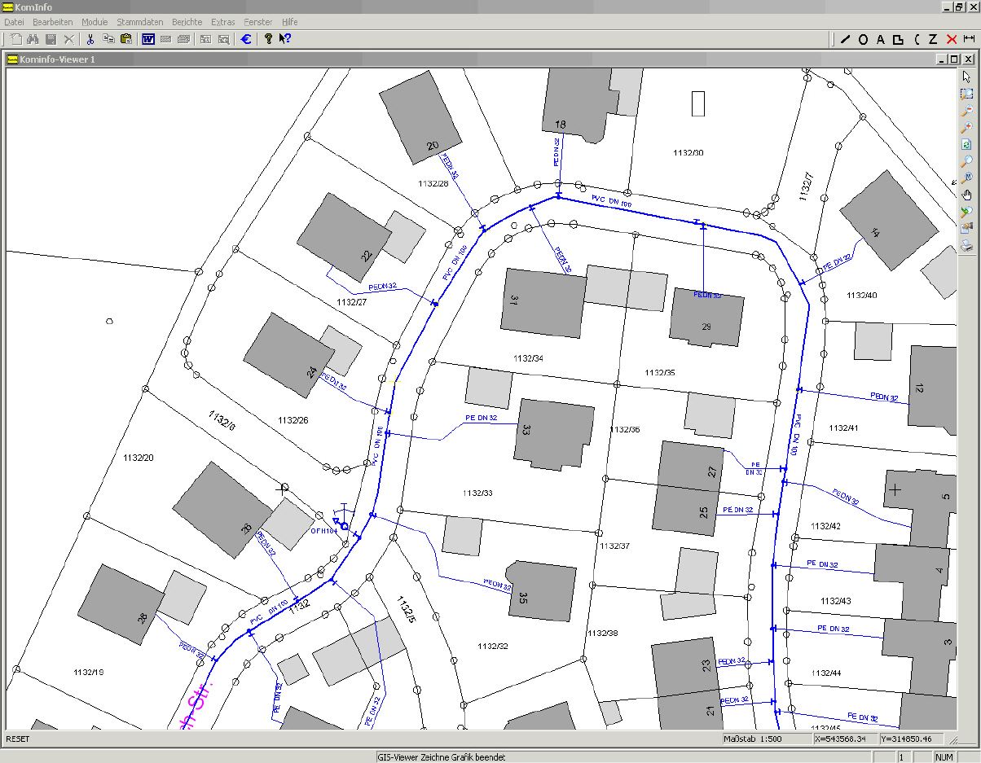The height and width of the screenshot is (763, 981).
Task: Open the Extras menu
Action: (x=222, y=22)
